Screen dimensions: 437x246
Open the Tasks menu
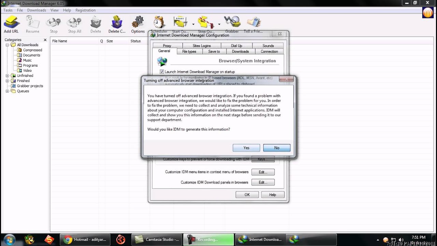[8, 10]
